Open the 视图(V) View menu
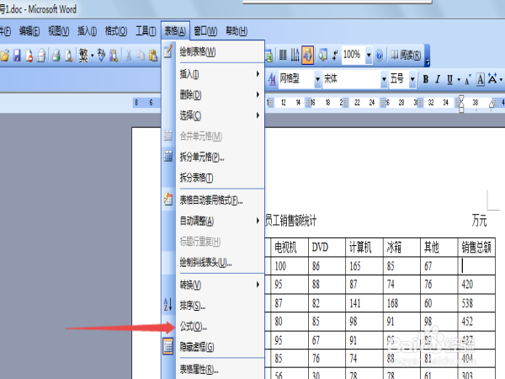505x379 pixels. tap(59, 31)
